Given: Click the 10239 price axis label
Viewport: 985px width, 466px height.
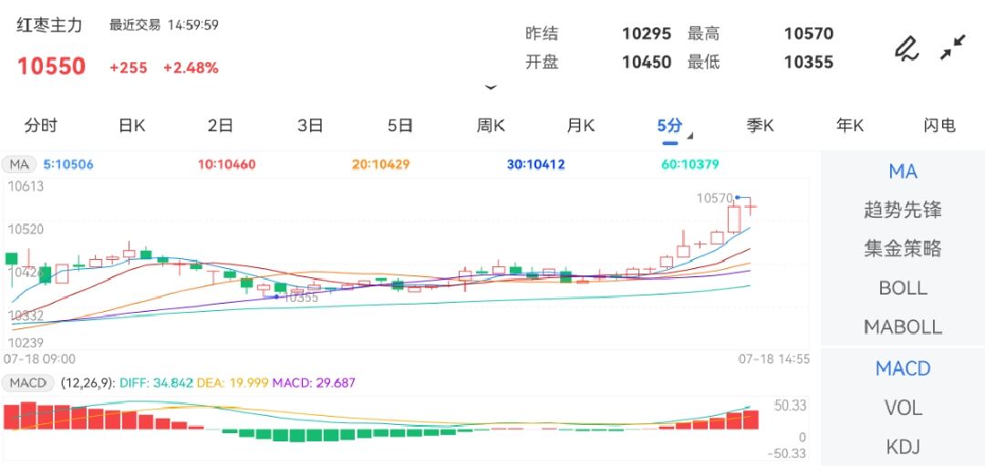Looking at the screenshot, I should 26,343.
